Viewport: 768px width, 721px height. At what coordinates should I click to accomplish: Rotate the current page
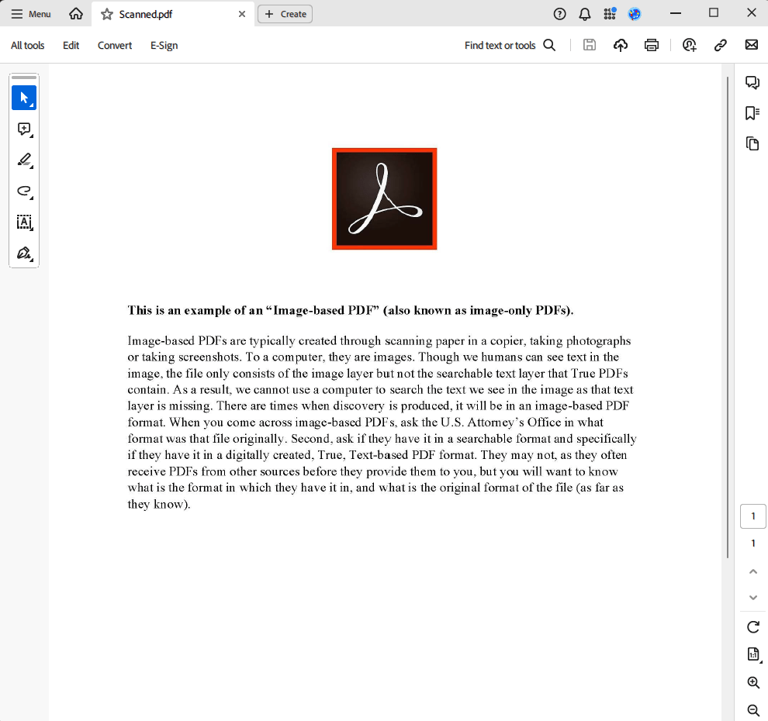click(752, 626)
